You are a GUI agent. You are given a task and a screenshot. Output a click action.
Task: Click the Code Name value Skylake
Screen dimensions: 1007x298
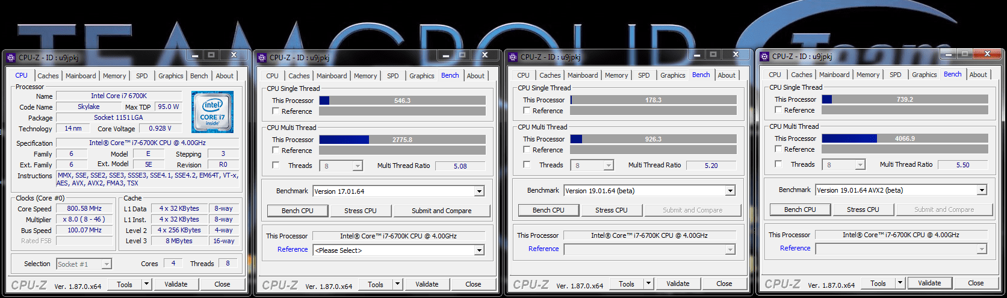88,107
